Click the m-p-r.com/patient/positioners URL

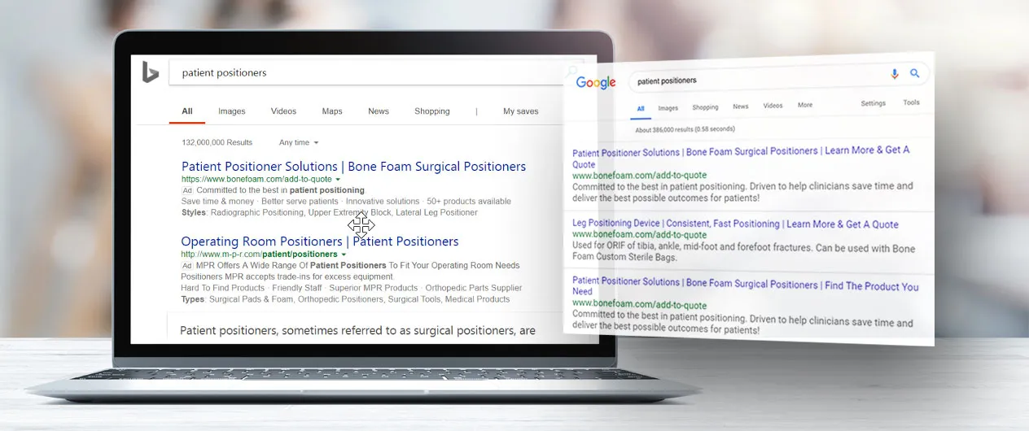point(259,255)
